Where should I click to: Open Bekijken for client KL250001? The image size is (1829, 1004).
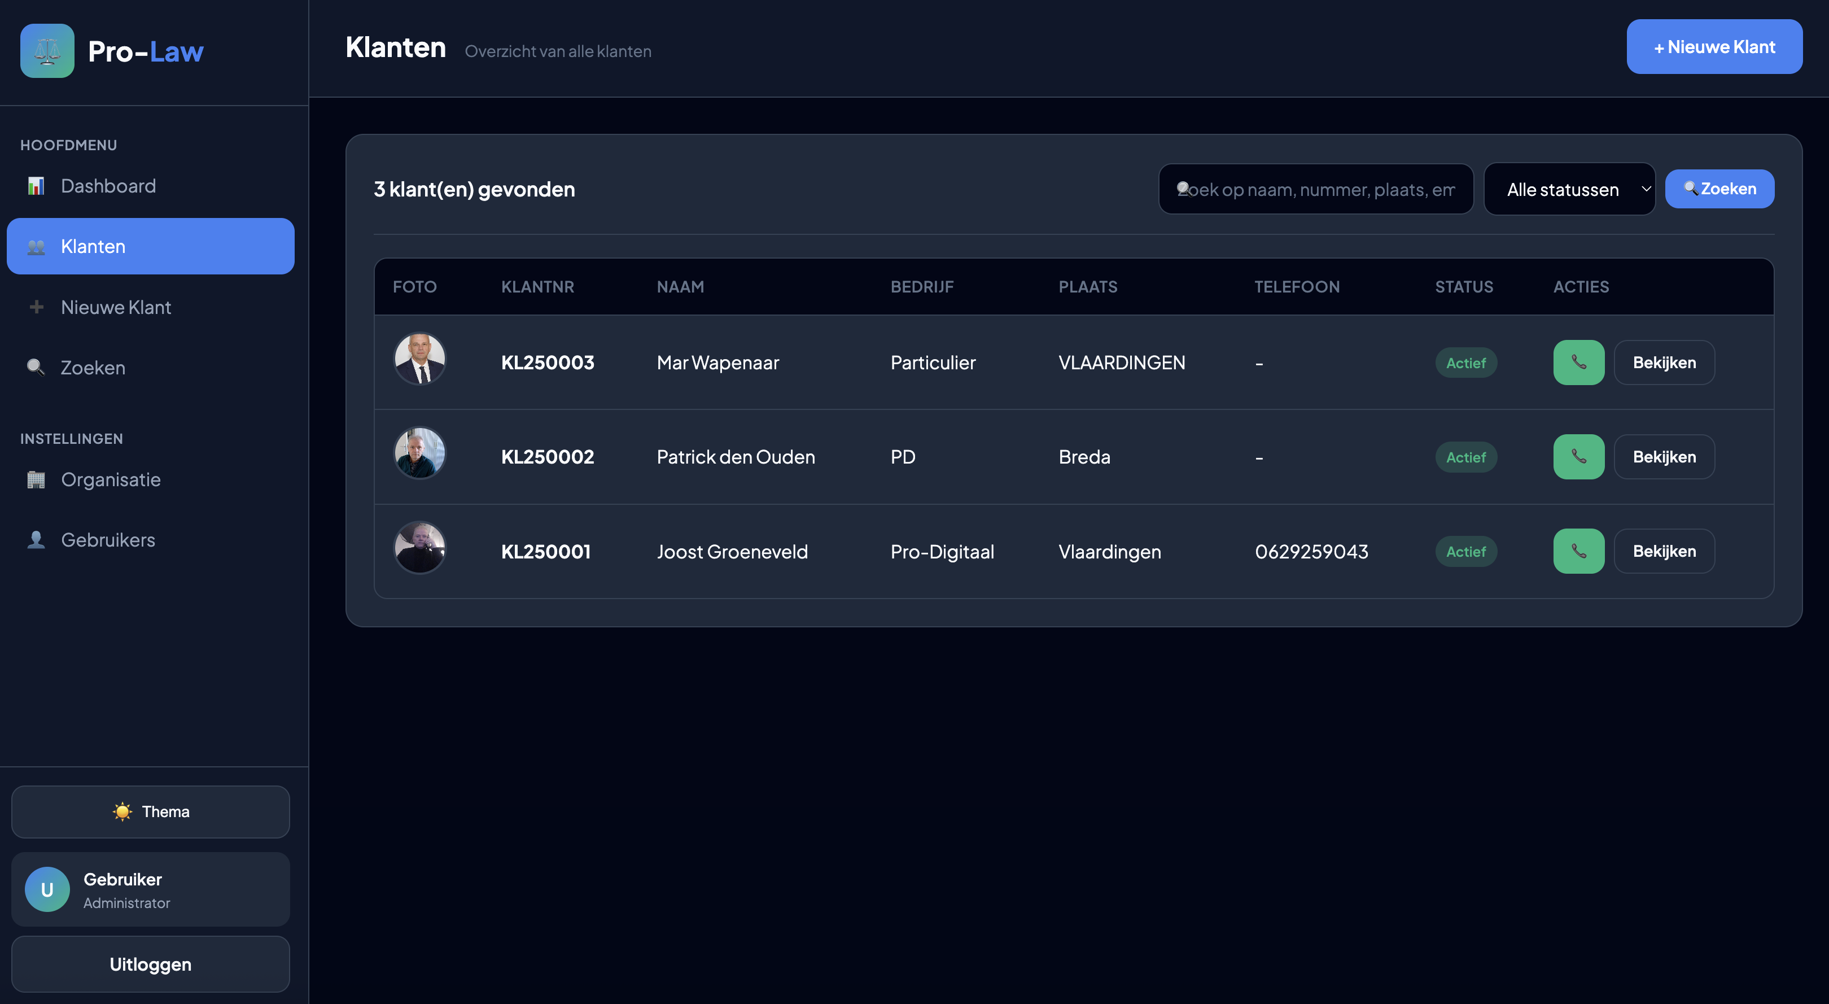click(1664, 551)
